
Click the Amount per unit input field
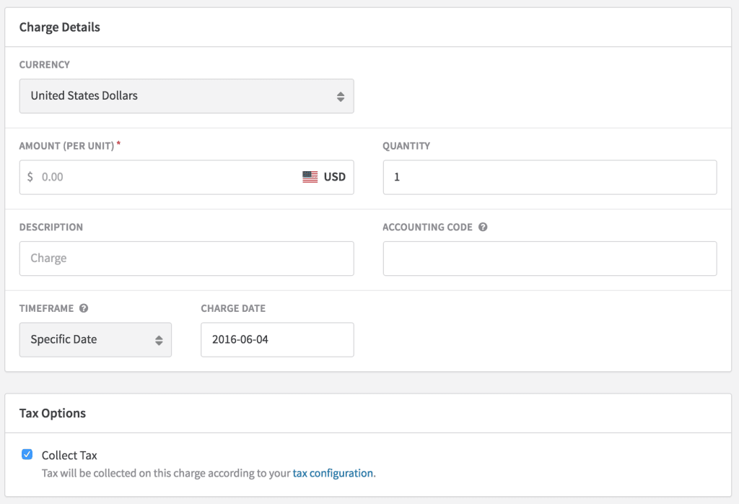point(186,178)
